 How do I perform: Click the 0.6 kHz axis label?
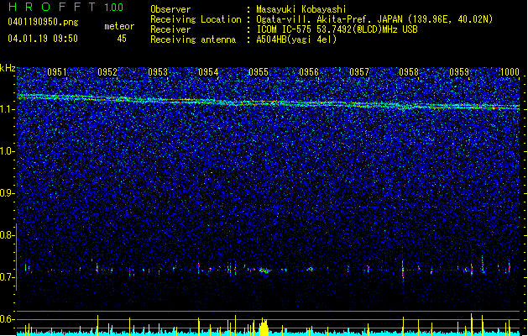click(x=8, y=319)
